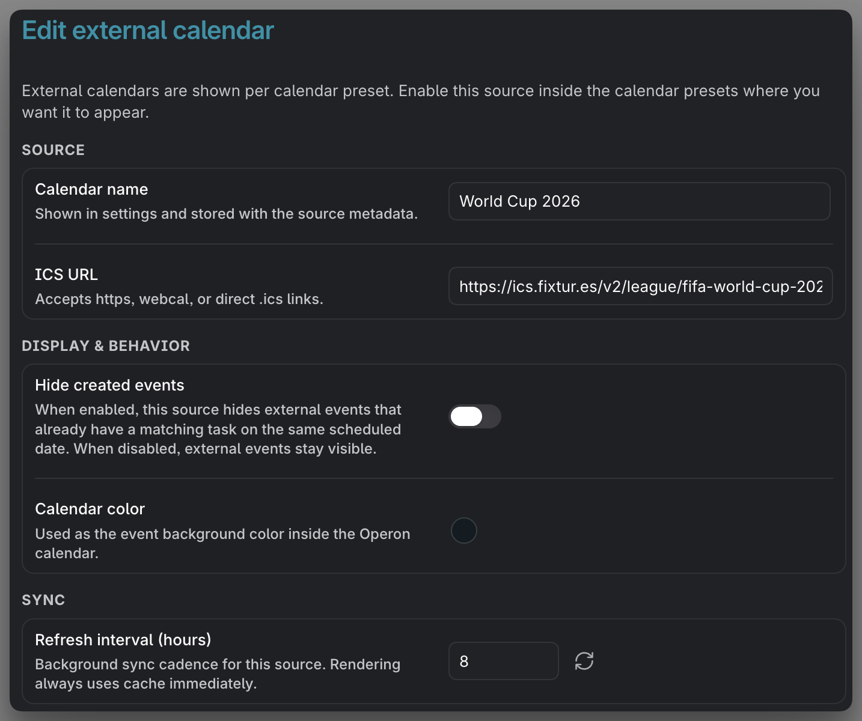Click the ICS URL input field

641,286
